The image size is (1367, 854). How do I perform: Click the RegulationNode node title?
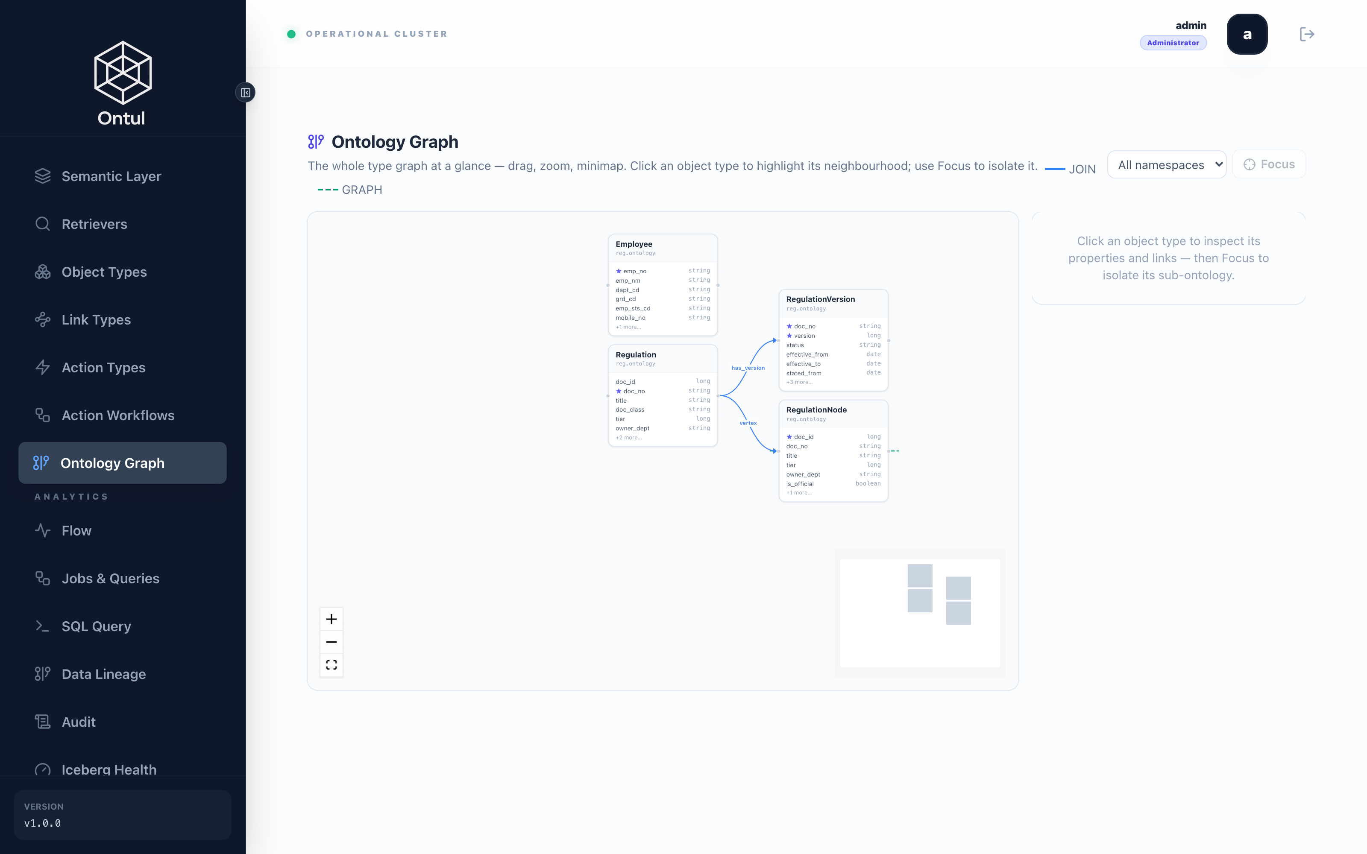816,410
